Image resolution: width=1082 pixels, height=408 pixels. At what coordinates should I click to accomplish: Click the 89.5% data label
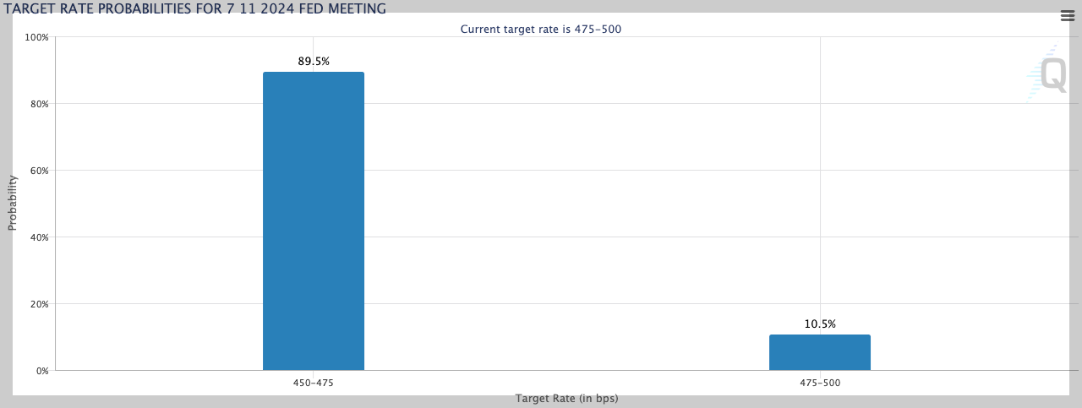(x=314, y=62)
